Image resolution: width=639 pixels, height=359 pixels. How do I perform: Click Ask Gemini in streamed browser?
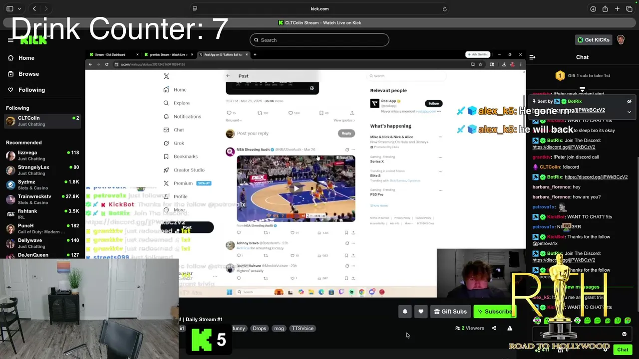477,54
